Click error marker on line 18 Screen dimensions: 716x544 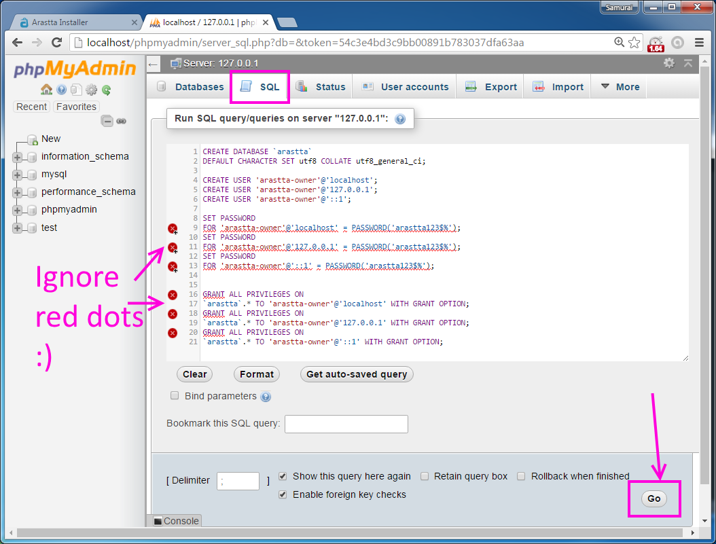point(173,314)
